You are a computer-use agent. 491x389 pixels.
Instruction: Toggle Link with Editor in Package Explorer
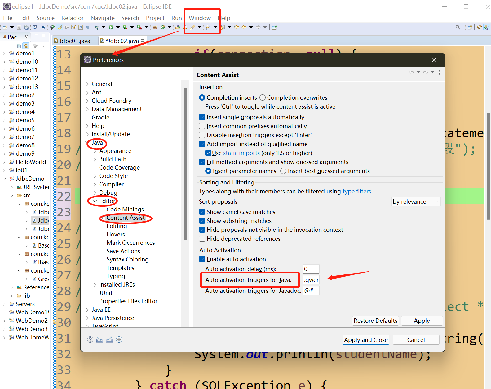(x=26, y=46)
